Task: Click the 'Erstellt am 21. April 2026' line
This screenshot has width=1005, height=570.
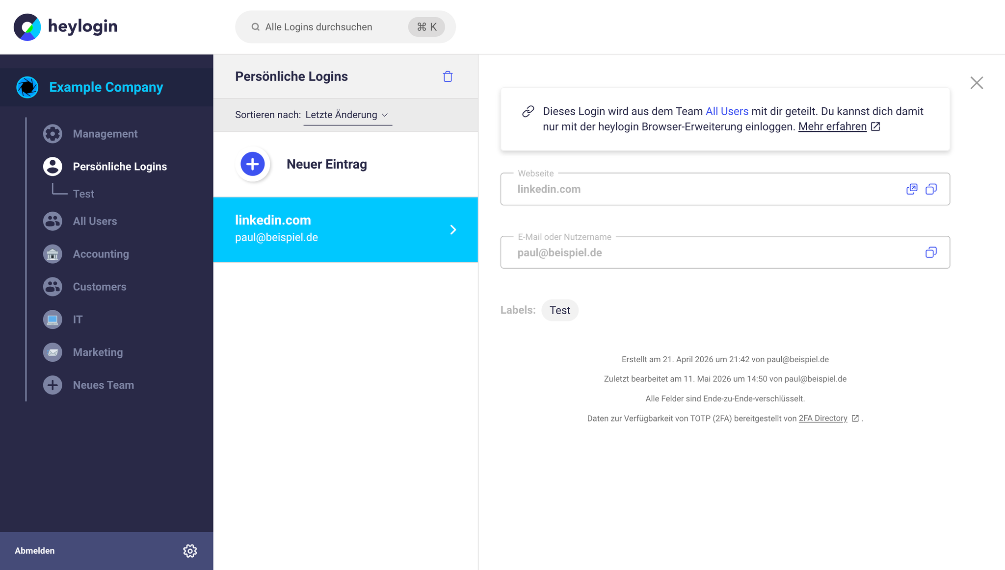Action: pos(725,359)
